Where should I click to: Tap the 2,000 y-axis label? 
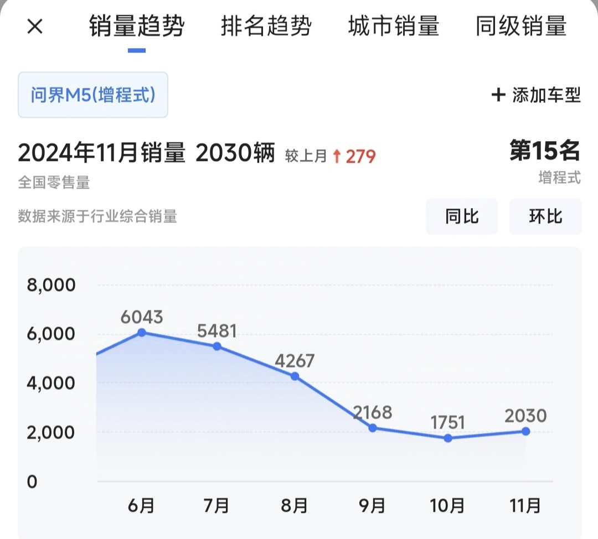tap(51, 432)
